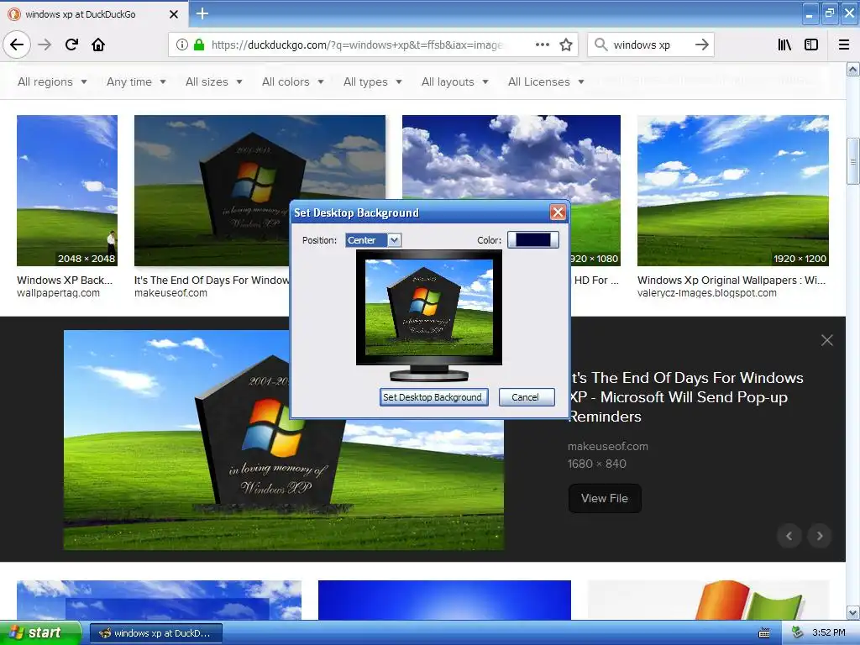Screen dimensions: 860x645
Task: Close the windows xp DuckDuckGo tab
Action: click(173, 14)
